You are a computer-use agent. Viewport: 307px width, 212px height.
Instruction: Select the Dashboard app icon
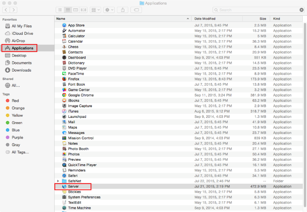(x=64, y=57)
